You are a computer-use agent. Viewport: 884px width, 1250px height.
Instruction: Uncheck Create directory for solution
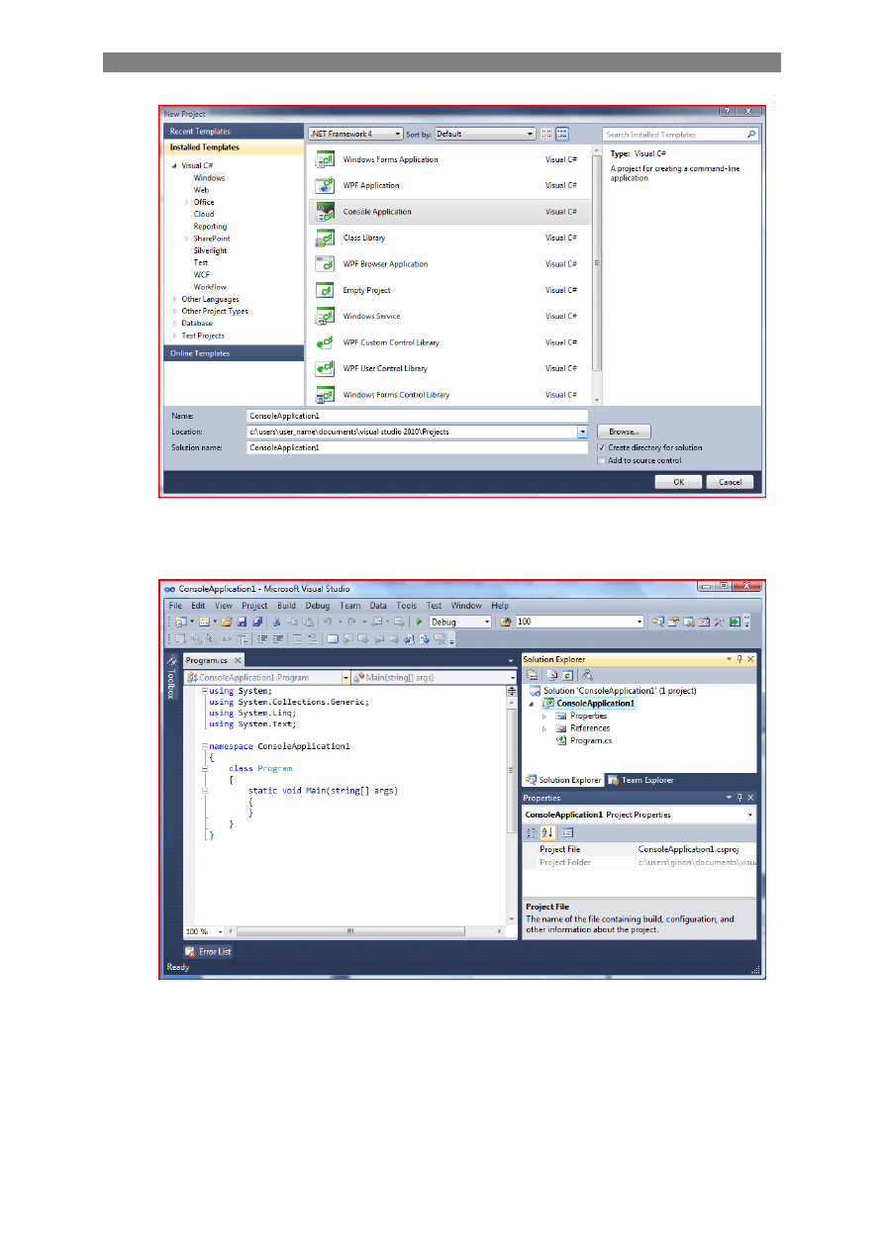click(x=602, y=447)
